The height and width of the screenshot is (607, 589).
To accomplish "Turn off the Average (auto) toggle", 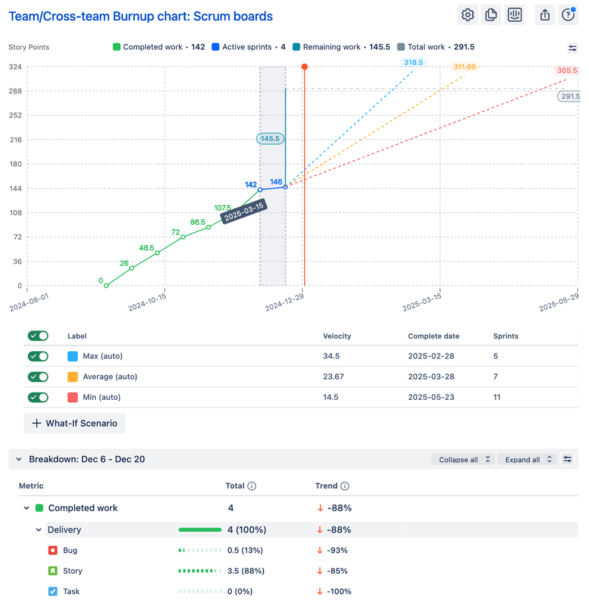I will pos(38,377).
